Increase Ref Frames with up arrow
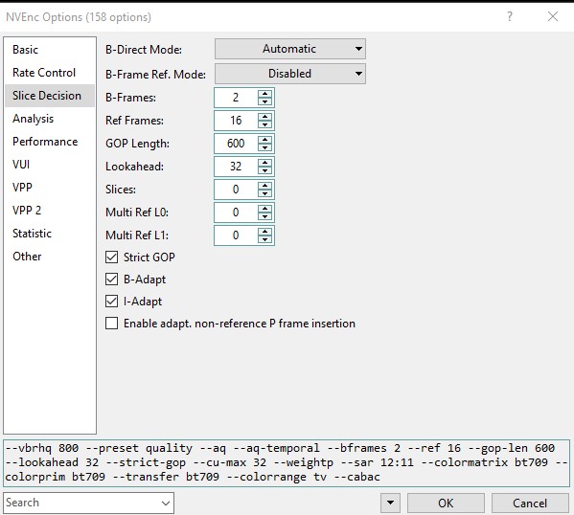 (x=264, y=117)
